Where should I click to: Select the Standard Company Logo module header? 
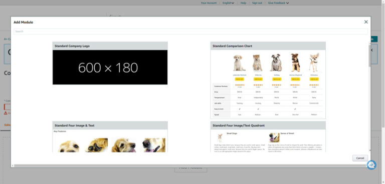point(110,46)
